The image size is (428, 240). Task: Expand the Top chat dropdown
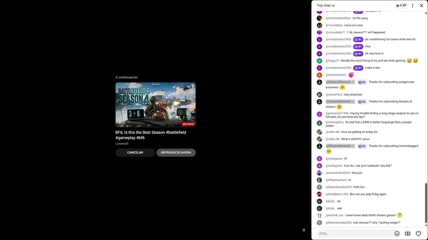pyautogui.click(x=326, y=6)
